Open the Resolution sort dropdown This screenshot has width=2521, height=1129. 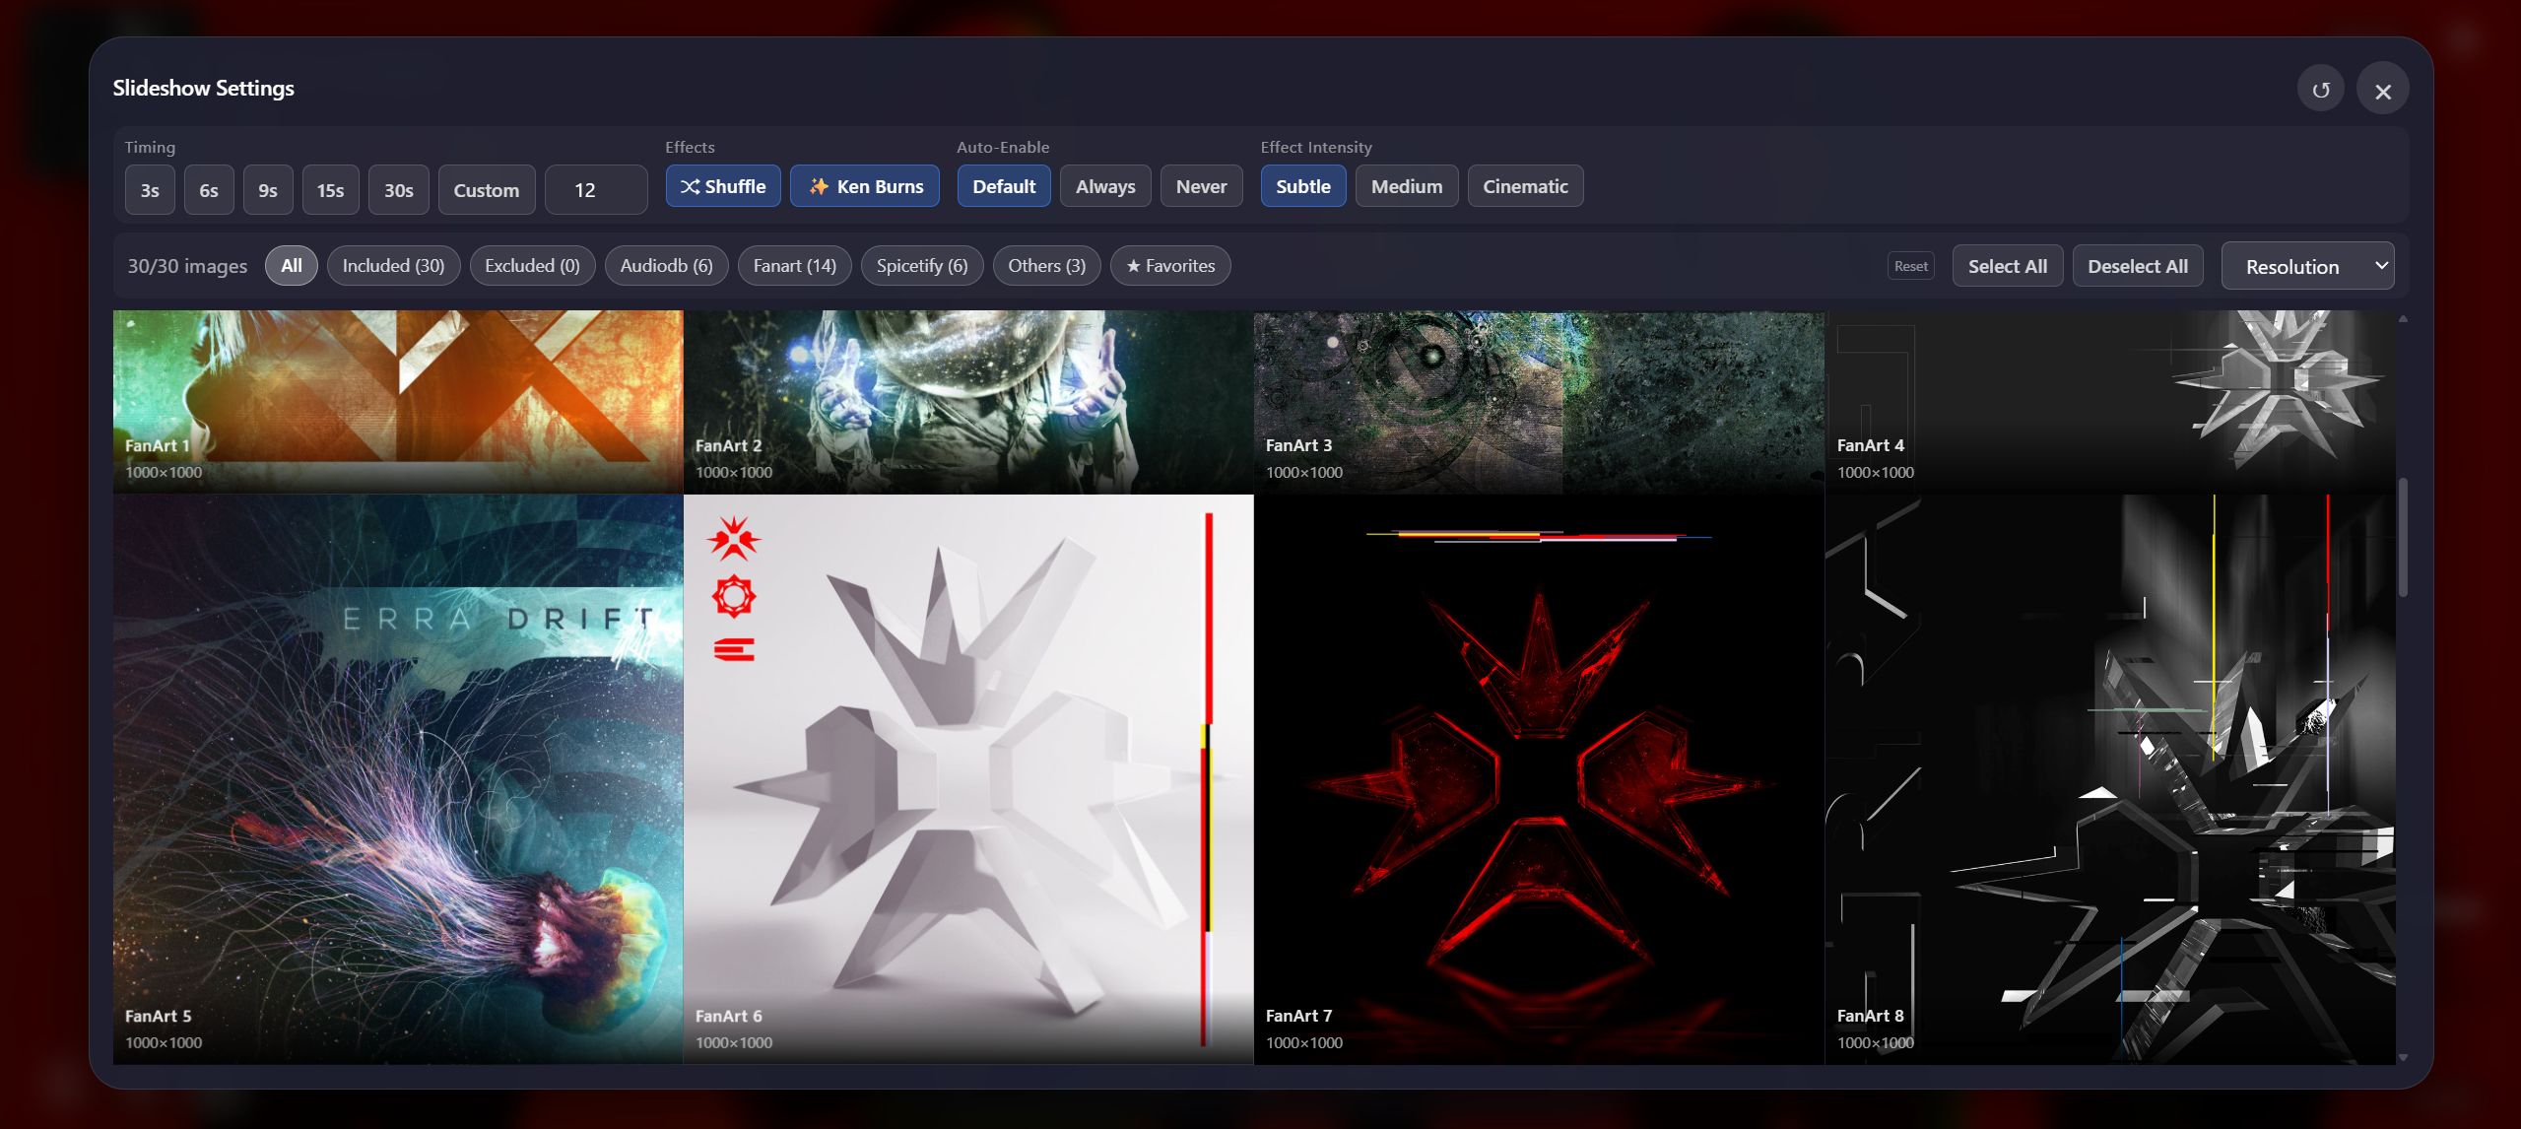[x=2306, y=266]
